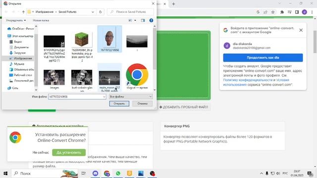The height and width of the screenshot is (178, 317).
Task: Expand the file name combo dropdown arrow
Action: pos(104,97)
